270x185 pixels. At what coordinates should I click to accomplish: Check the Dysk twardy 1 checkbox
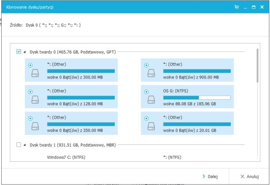(x=19, y=145)
